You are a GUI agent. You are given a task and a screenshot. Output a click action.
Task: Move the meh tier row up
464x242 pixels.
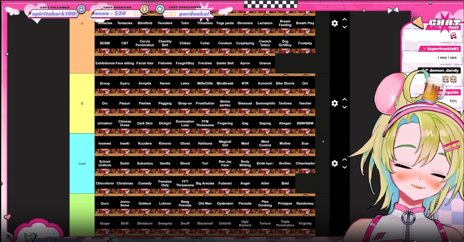click(x=345, y=160)
